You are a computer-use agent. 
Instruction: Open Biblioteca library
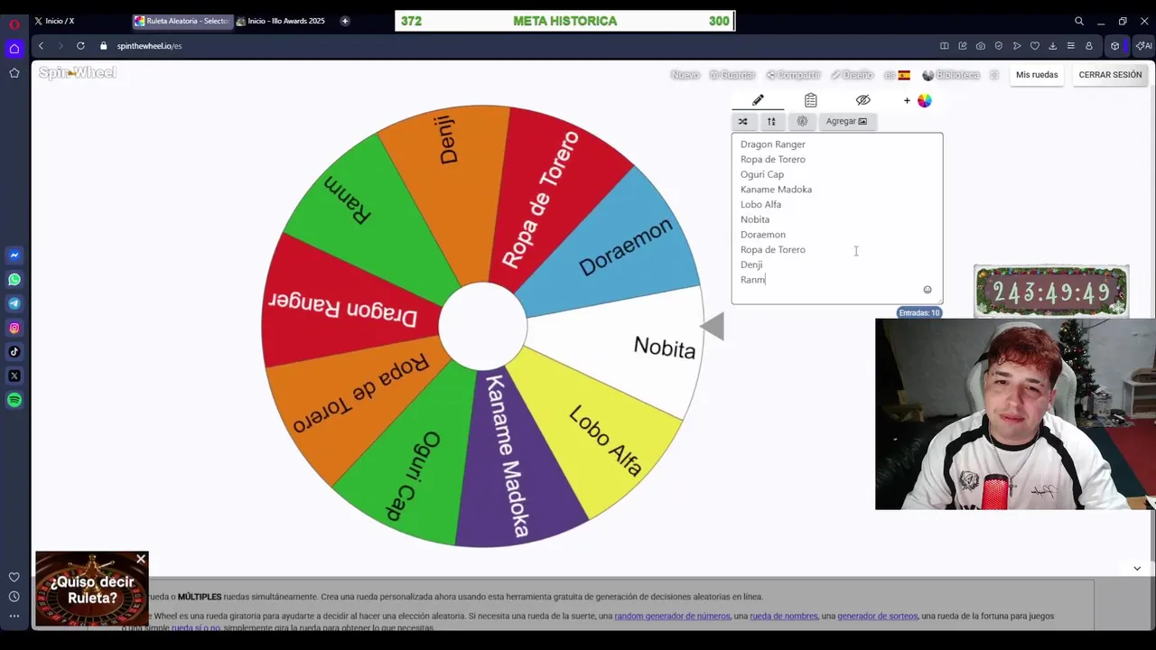951,75
